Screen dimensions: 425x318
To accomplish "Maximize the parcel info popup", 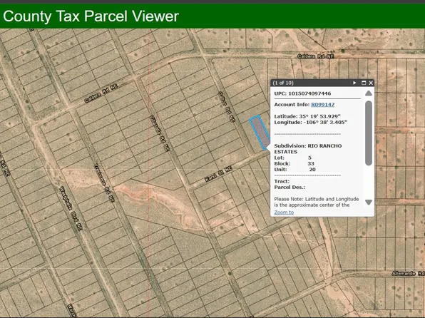I will point(364,83).
